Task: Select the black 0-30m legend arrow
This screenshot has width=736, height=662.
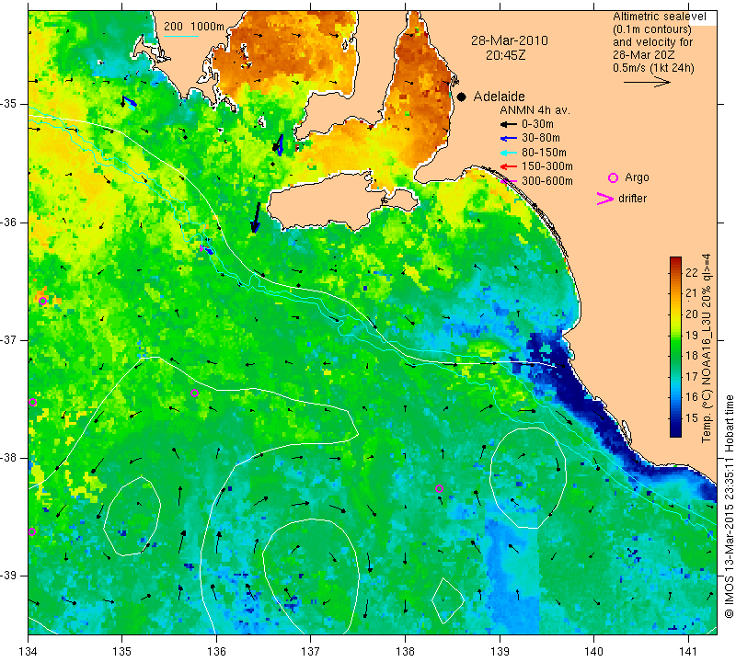Action: pos(508,124)
